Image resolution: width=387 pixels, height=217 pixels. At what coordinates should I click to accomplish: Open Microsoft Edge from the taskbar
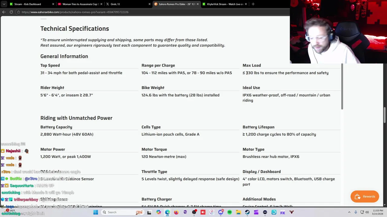[167, 212]
